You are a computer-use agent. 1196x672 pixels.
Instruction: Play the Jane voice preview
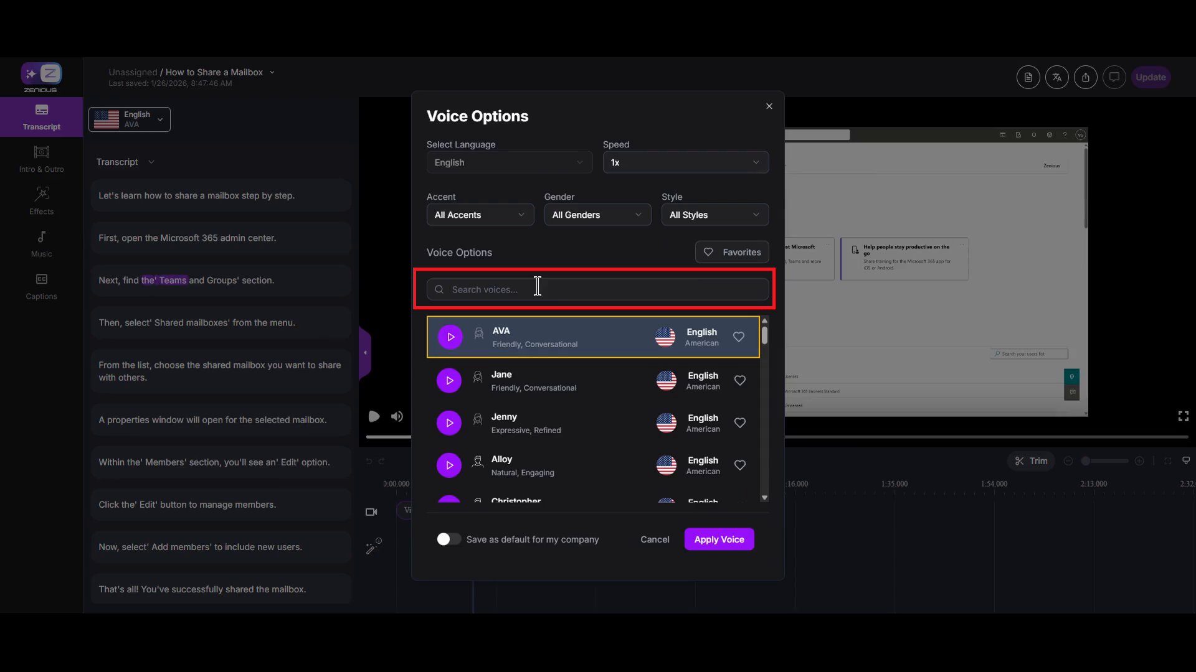tap(448, 380)
